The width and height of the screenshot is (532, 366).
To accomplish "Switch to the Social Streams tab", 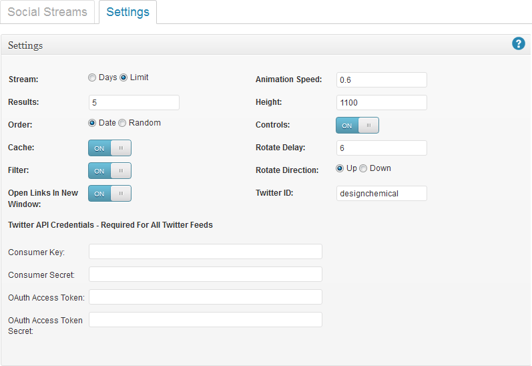I will coord(47,12).
